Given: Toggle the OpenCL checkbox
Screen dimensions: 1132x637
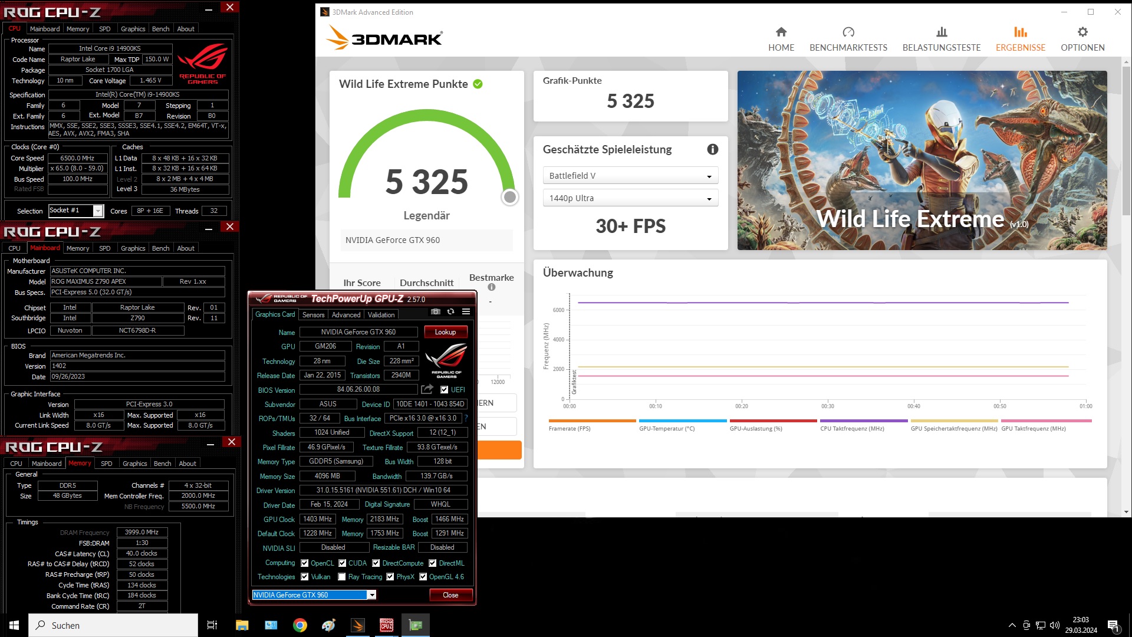Looking at the screenshot, I should pos(304,563).
